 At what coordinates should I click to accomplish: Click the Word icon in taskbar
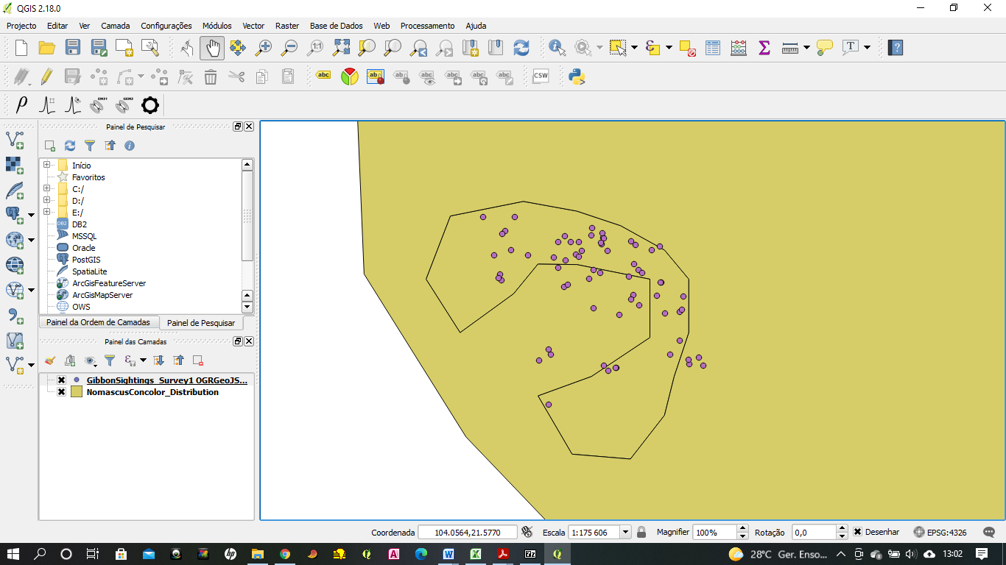click(x=449, y=553)
